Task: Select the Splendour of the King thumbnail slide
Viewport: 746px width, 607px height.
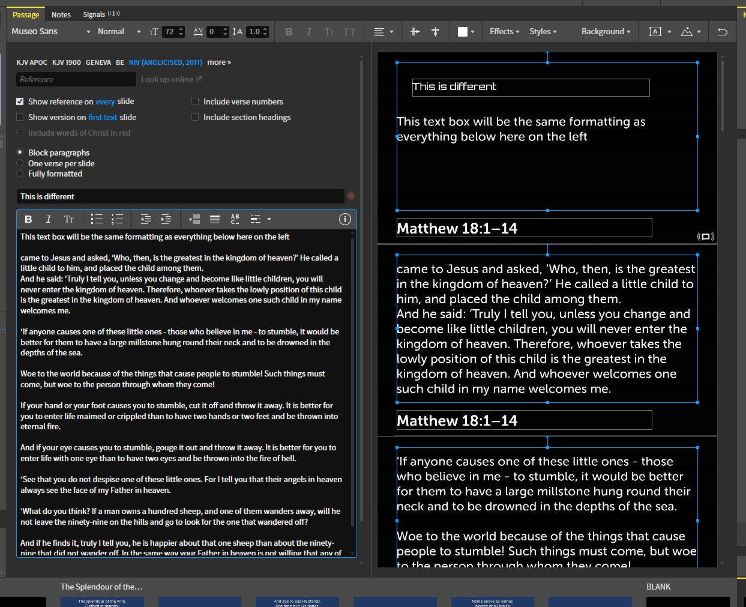Action: [x=102, y=602]
